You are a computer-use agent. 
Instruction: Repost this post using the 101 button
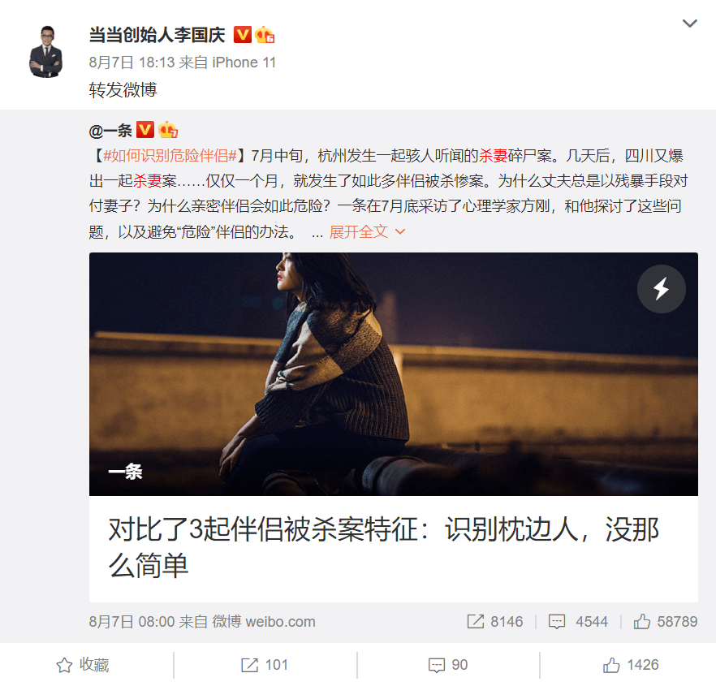coord(265,665)
